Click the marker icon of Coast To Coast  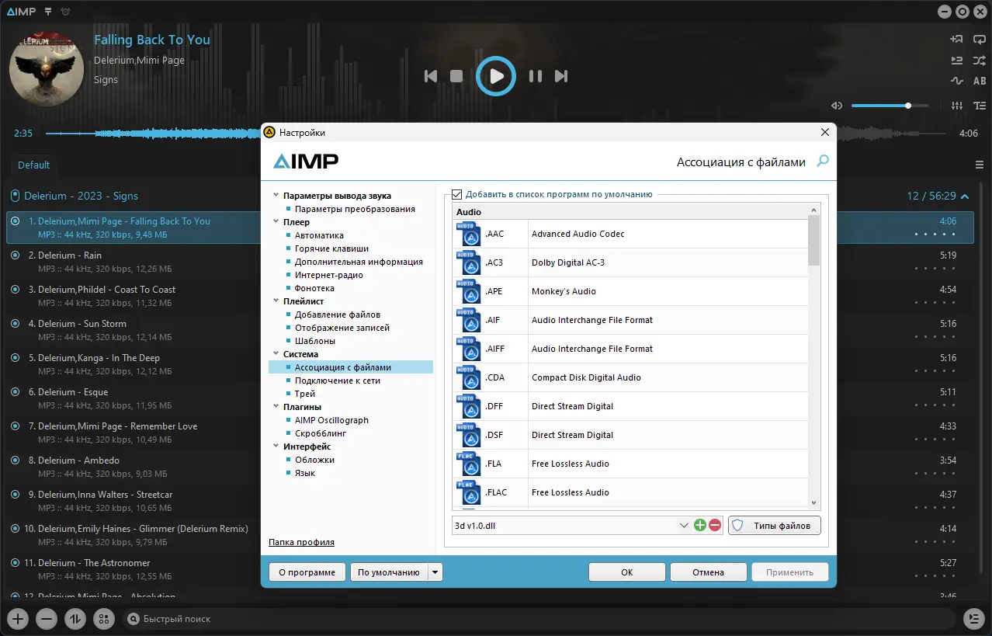tap(16, 289)
